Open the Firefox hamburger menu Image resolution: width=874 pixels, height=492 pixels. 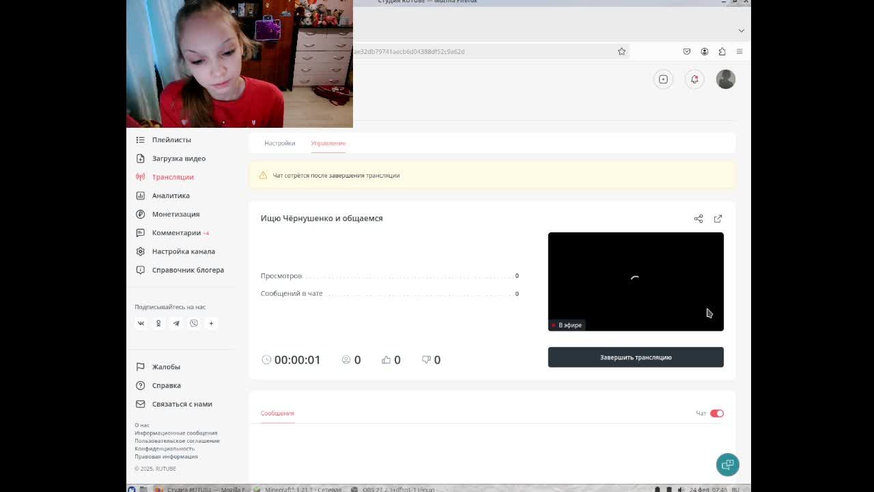[x=739, y=51]
